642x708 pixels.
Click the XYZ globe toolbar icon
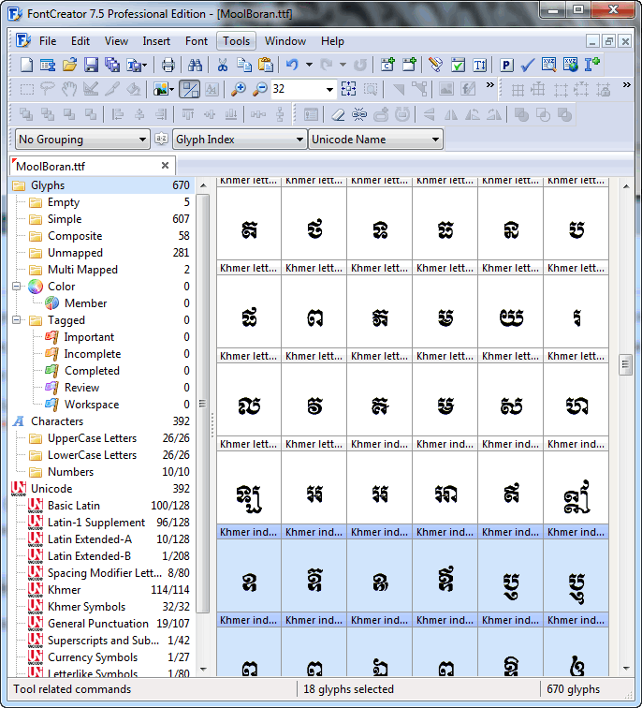(571, 65)
